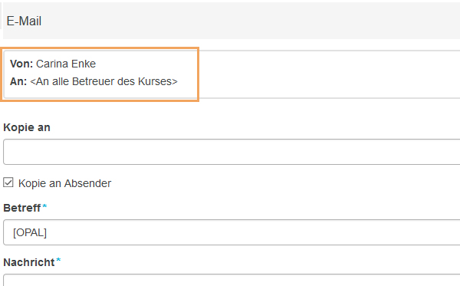The height and width of the screenshot is (286, 460).
Task: Click the asterisk next to Betreff
Action: pos(44,206)
